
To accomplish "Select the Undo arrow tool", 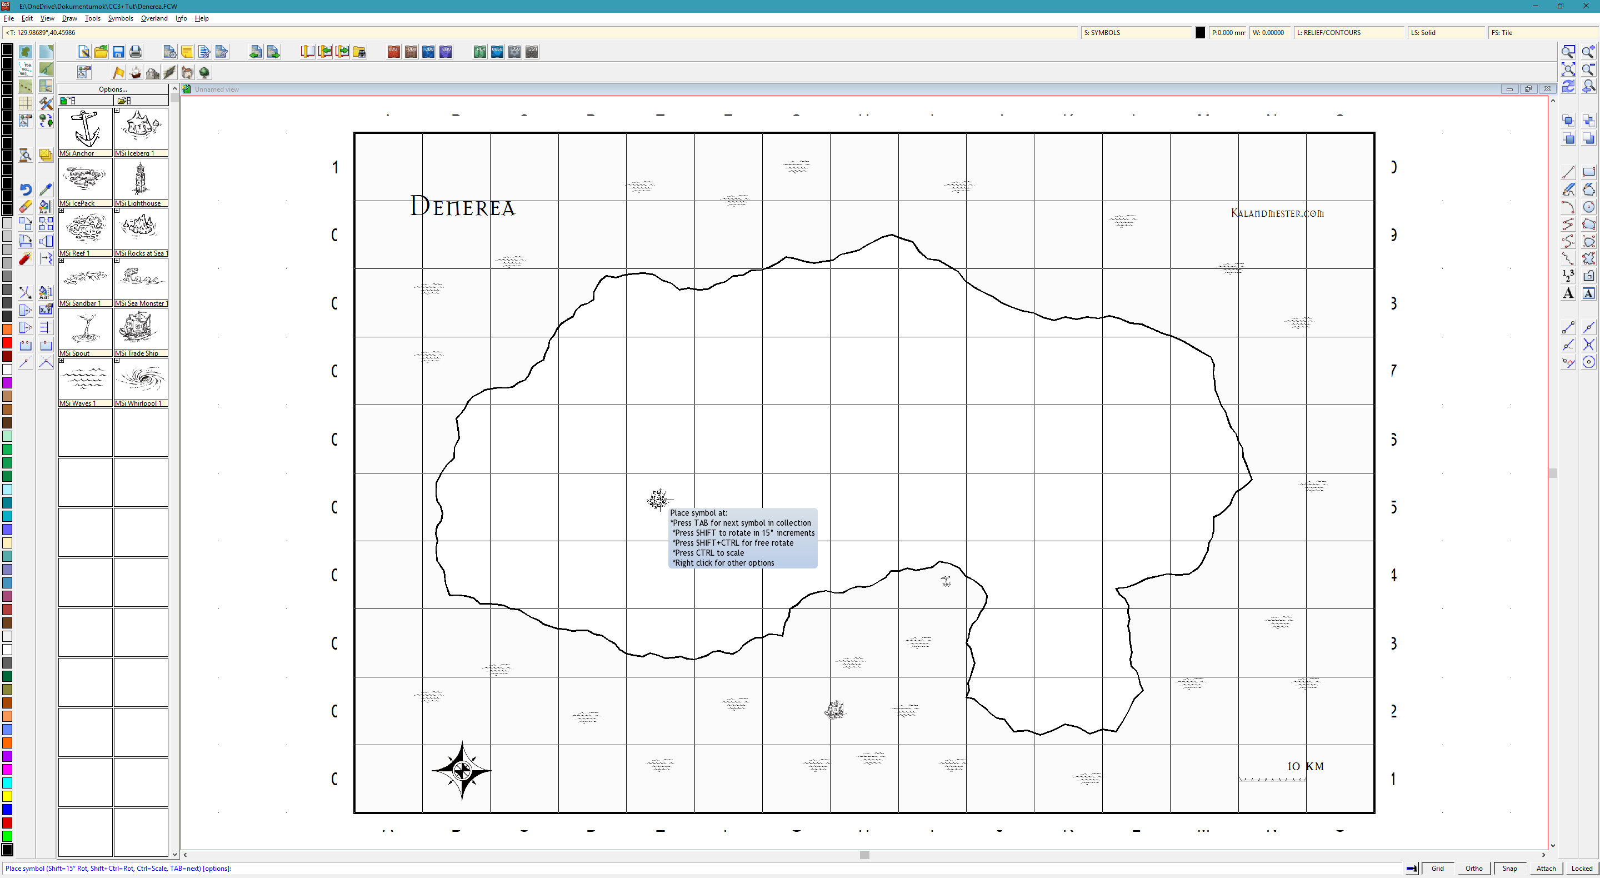I will pos(26,189).
